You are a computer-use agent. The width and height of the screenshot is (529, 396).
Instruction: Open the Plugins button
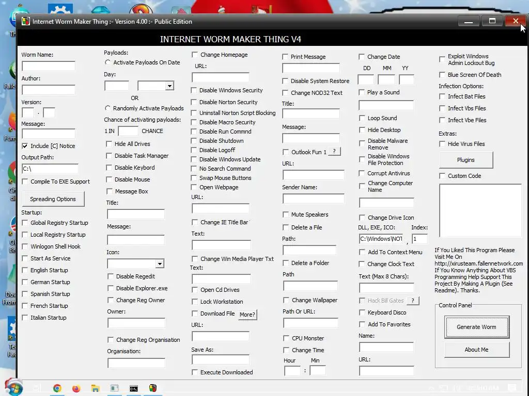pos(465,160)
